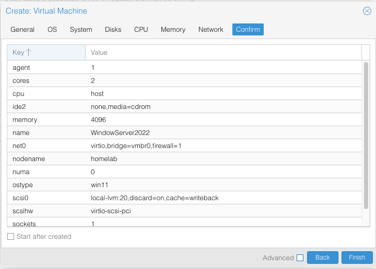
Task: Enable Start after created checkbox
Action: [11, 237]
